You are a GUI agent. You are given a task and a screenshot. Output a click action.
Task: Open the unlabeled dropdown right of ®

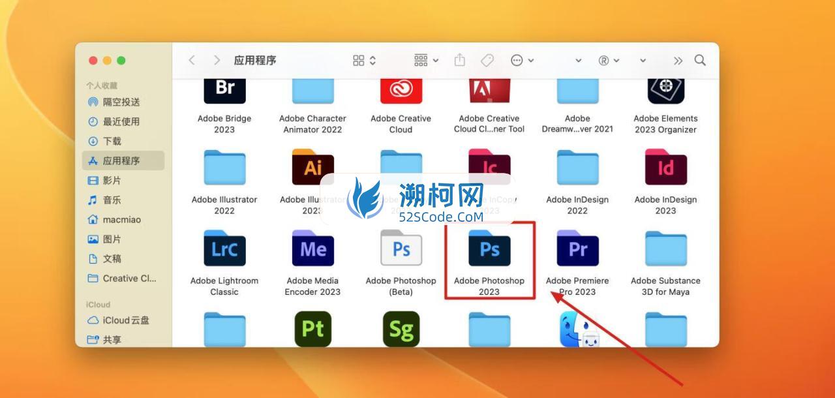(x=643, y=60)
